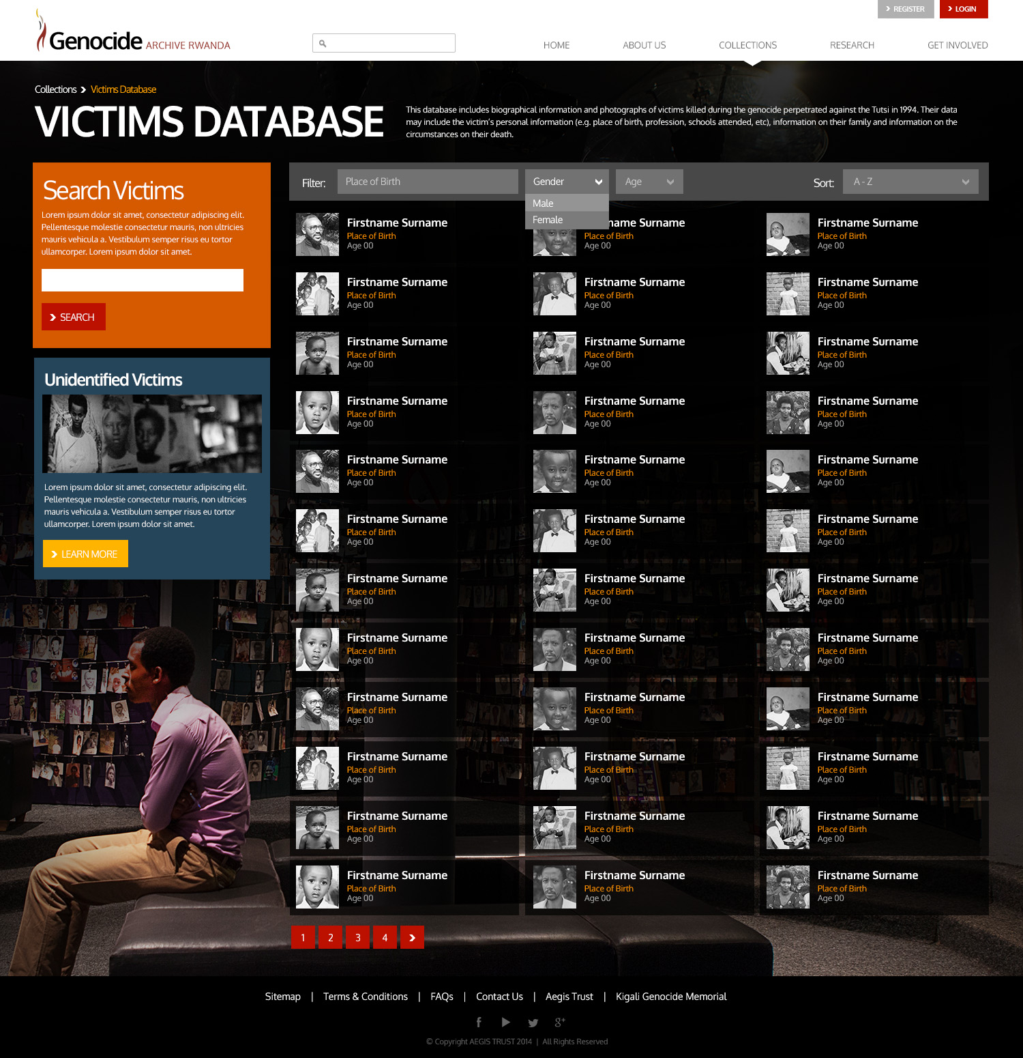This screenshot has width=1023, height=1058.
Task: Expand the Gender filter dropdown
Action: click(x=567, y=182)
